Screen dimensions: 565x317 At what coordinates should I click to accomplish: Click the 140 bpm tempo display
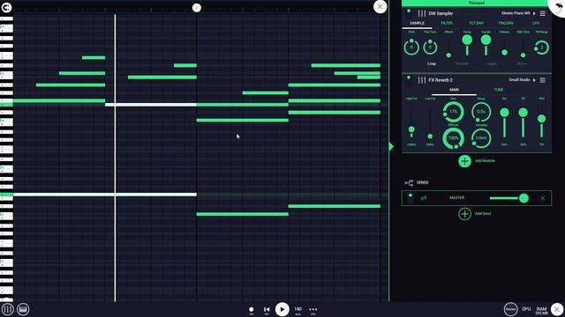point(298,310)
